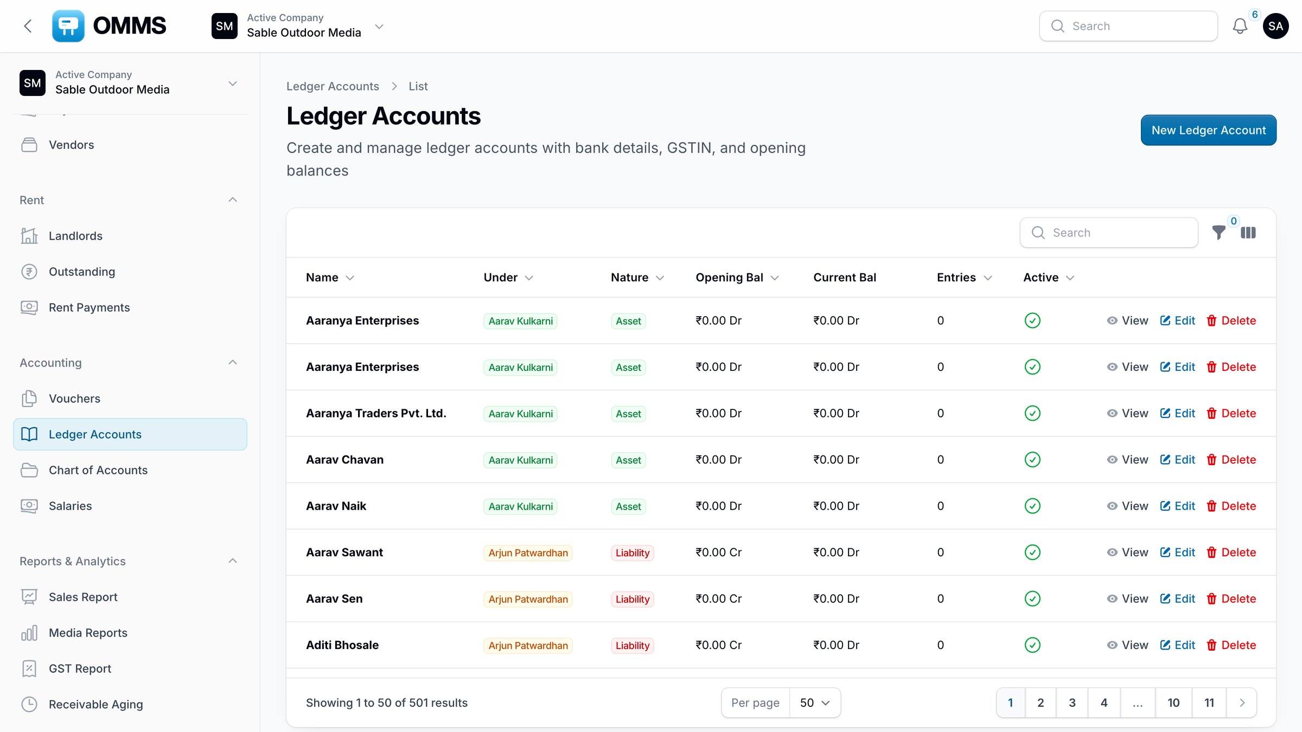Click the Active checkmark for Aditi Bhosale
This screenshot has width=1302, height=732.
1032,645
